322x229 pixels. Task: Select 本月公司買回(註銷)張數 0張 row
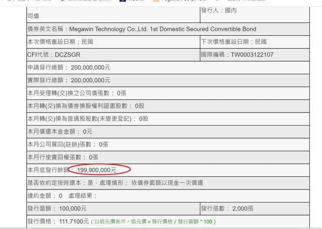(x=168, y=145)
